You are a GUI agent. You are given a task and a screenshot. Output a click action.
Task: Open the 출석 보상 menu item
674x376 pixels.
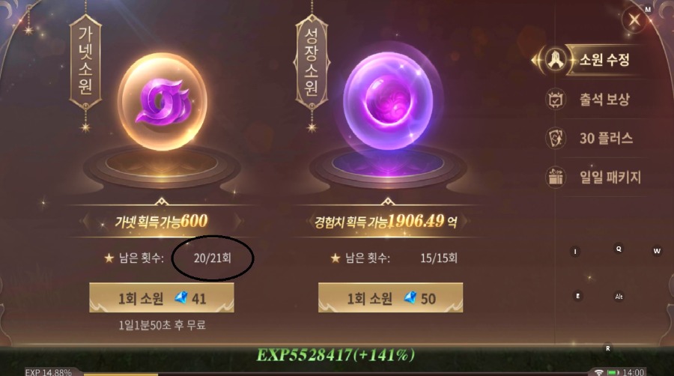604,100
